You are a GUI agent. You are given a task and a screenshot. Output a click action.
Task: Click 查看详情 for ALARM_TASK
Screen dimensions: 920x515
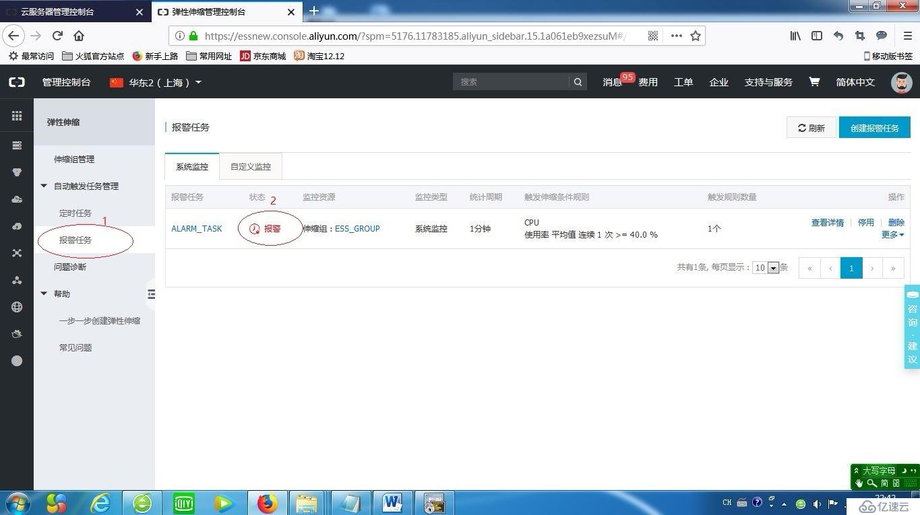828,222
